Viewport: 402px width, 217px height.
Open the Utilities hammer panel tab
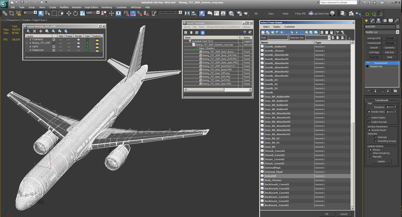coord(397,21)
